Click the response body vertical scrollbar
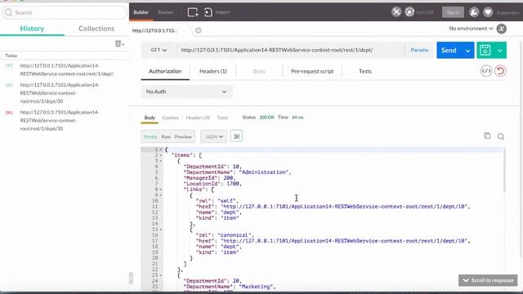 point(504,170)
